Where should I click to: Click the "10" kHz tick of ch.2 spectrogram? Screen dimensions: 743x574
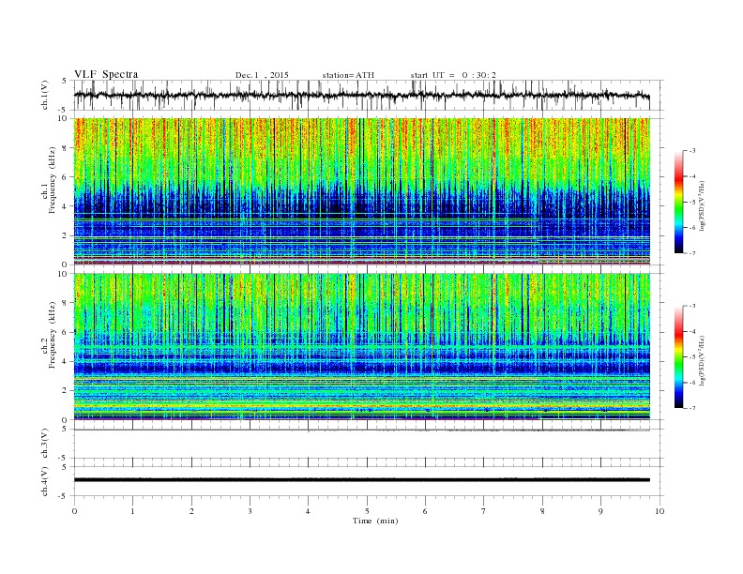coord(65,274)
